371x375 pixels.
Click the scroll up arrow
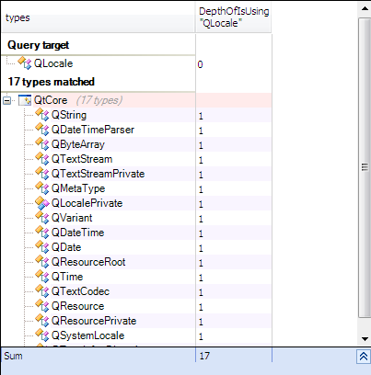(x=365, y=9)
